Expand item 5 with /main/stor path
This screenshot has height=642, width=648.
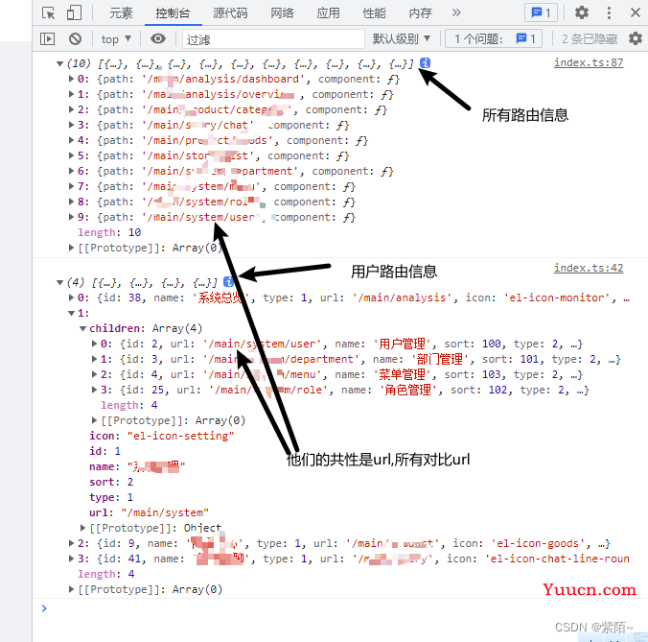(72, 155)
